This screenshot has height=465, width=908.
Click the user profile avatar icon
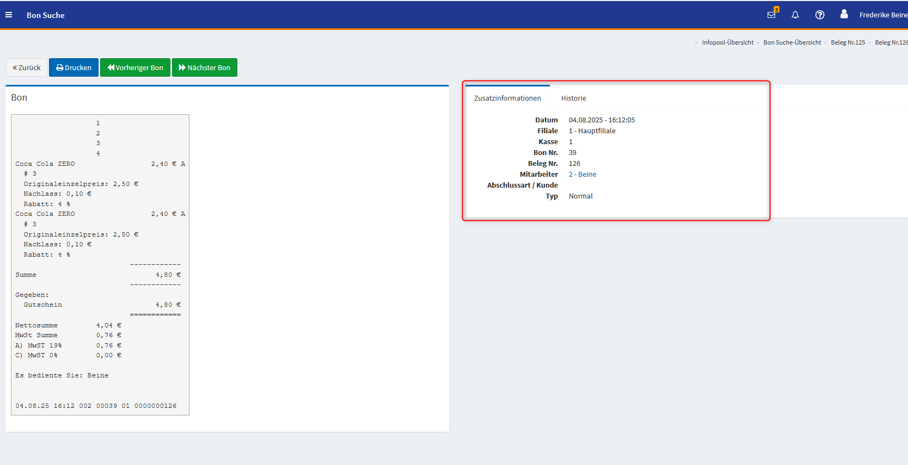[844, 15]
